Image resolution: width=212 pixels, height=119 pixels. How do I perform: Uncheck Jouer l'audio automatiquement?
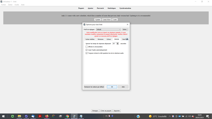click(x=87, y=50)
